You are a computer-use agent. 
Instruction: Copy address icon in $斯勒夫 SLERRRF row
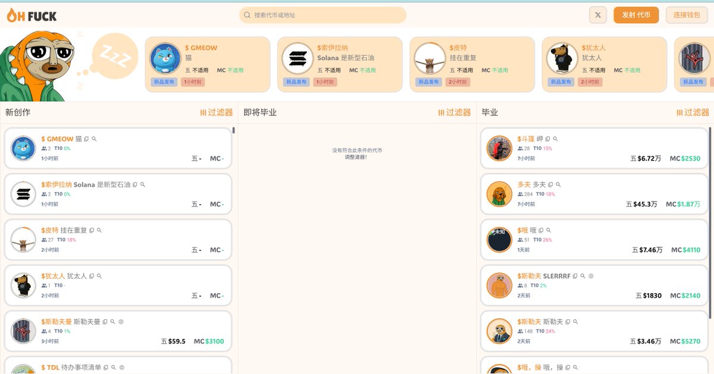575,276
